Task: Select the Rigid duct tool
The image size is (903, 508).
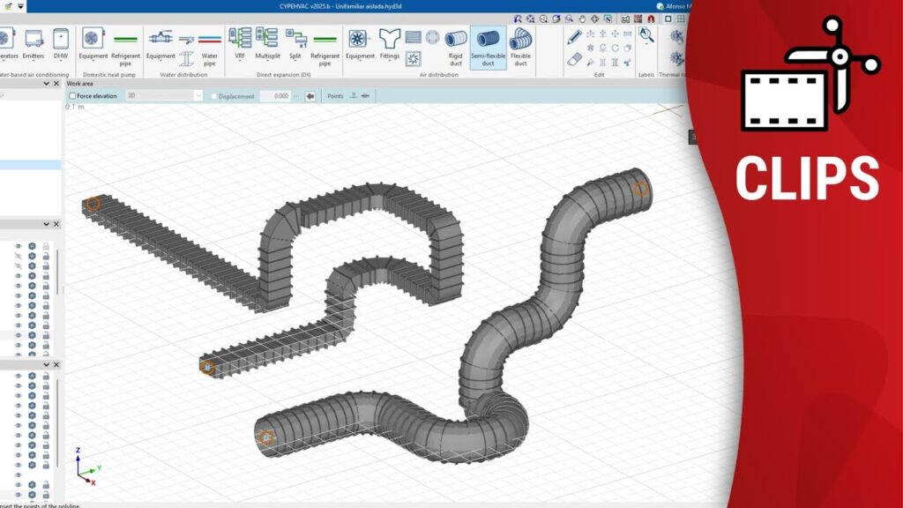Action: (456, 46)
